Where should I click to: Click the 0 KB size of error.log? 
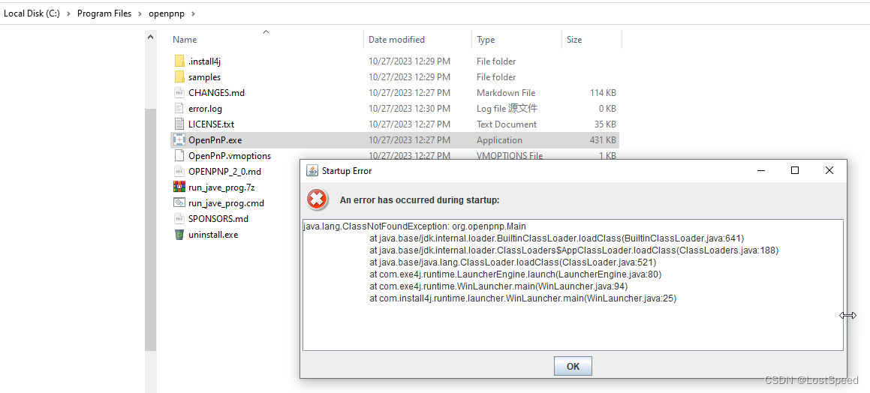point(607,109)
